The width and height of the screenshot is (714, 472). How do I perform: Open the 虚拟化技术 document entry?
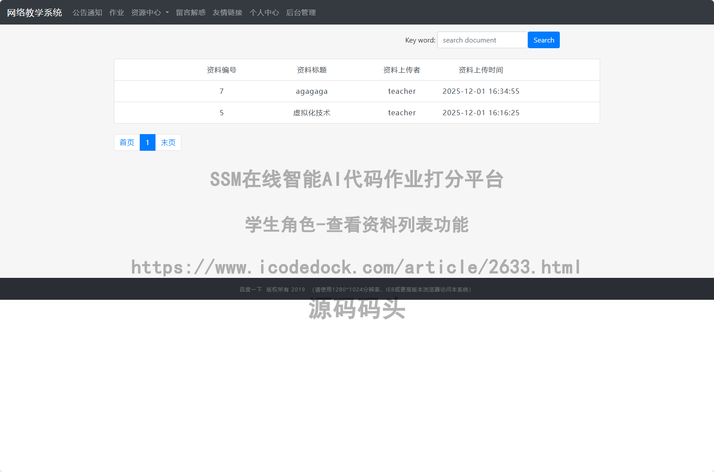tap(311, 113)
